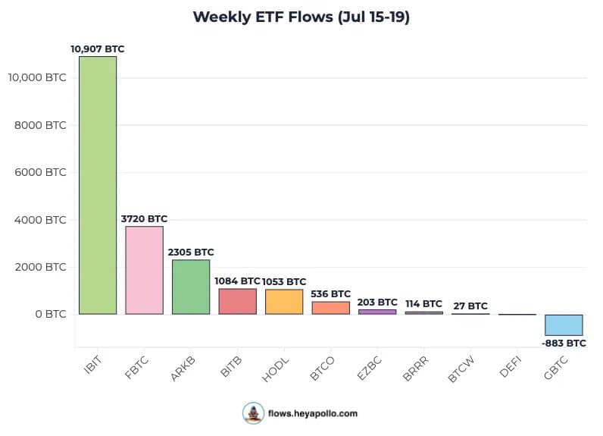Click the 10,907 BTC value label

click(x=98, y=49)
